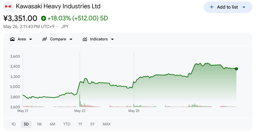This screenshot has width=257, height=132.
Task: Open the Add to list dropdown arrow
Action: tap(244, 7)
